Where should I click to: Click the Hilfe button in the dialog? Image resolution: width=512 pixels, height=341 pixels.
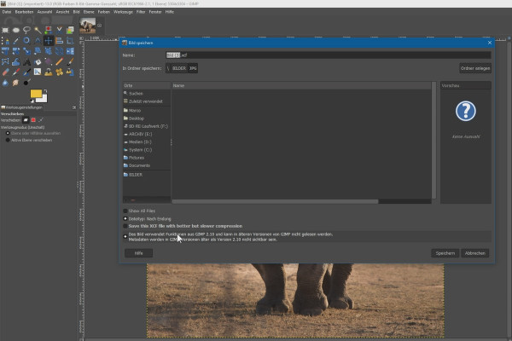coord(139,253)
